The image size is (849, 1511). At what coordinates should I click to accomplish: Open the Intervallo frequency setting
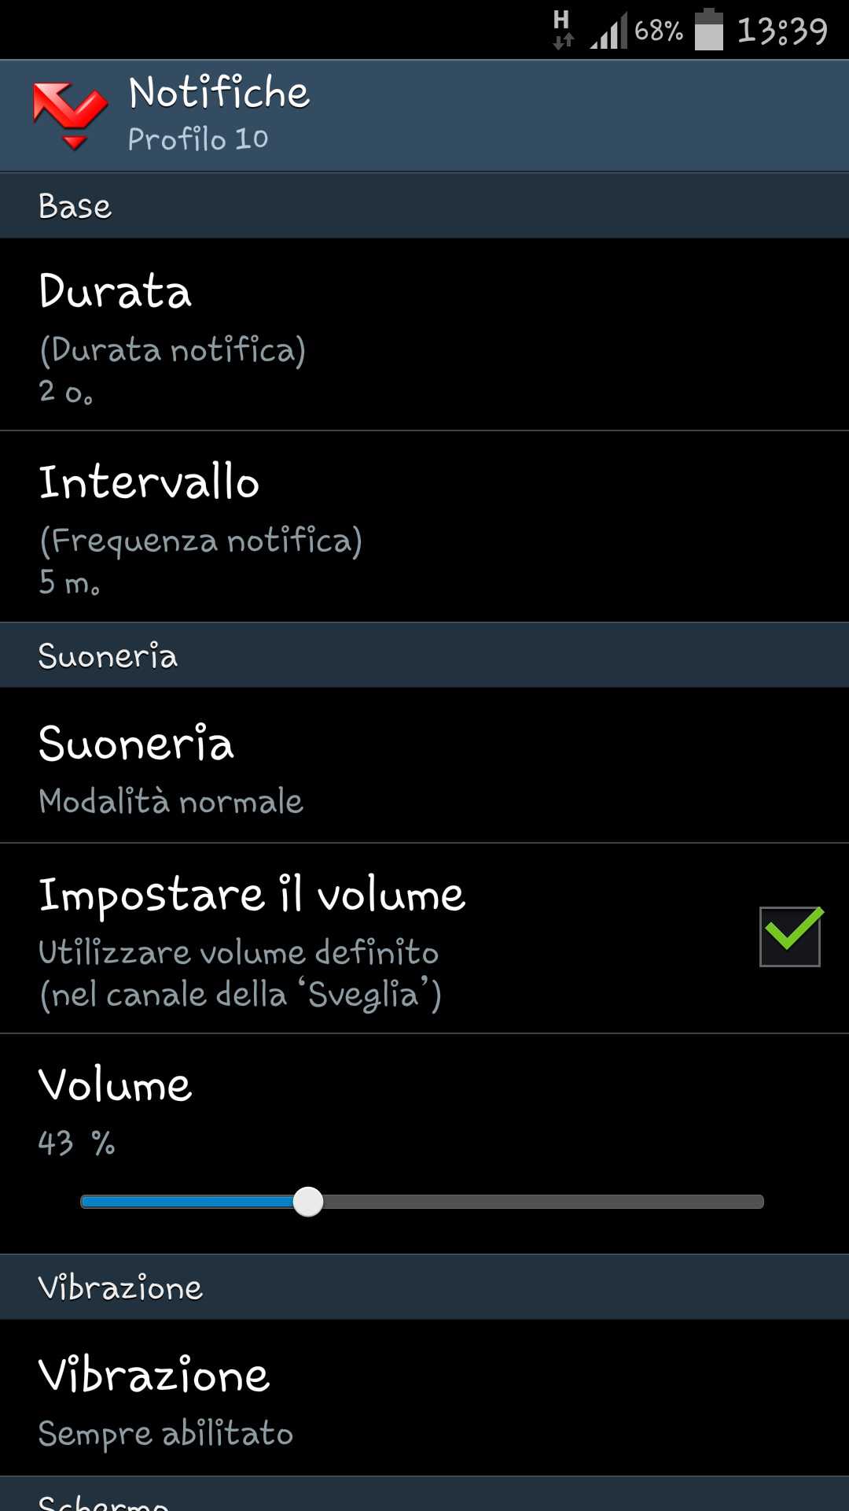coord(424,526)
